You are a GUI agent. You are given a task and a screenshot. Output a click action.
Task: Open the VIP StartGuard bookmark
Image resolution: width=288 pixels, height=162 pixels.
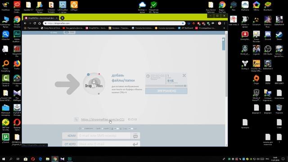click(185, 28)
